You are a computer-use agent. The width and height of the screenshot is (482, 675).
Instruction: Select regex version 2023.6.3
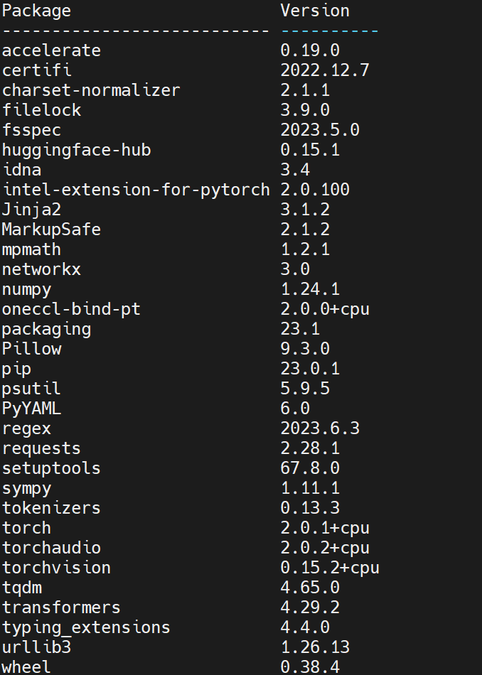tap(320, 428)
